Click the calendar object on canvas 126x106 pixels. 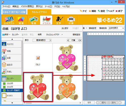(113, 69)
